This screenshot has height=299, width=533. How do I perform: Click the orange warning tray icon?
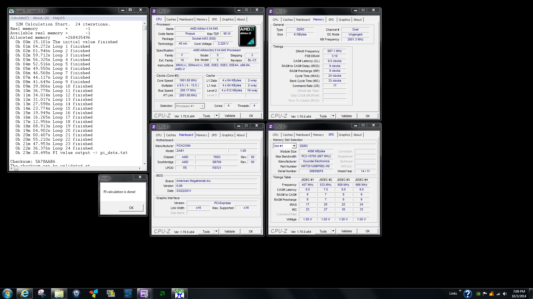492,294
